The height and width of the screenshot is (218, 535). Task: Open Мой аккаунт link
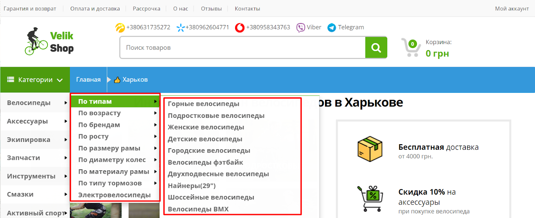point(512,9)
